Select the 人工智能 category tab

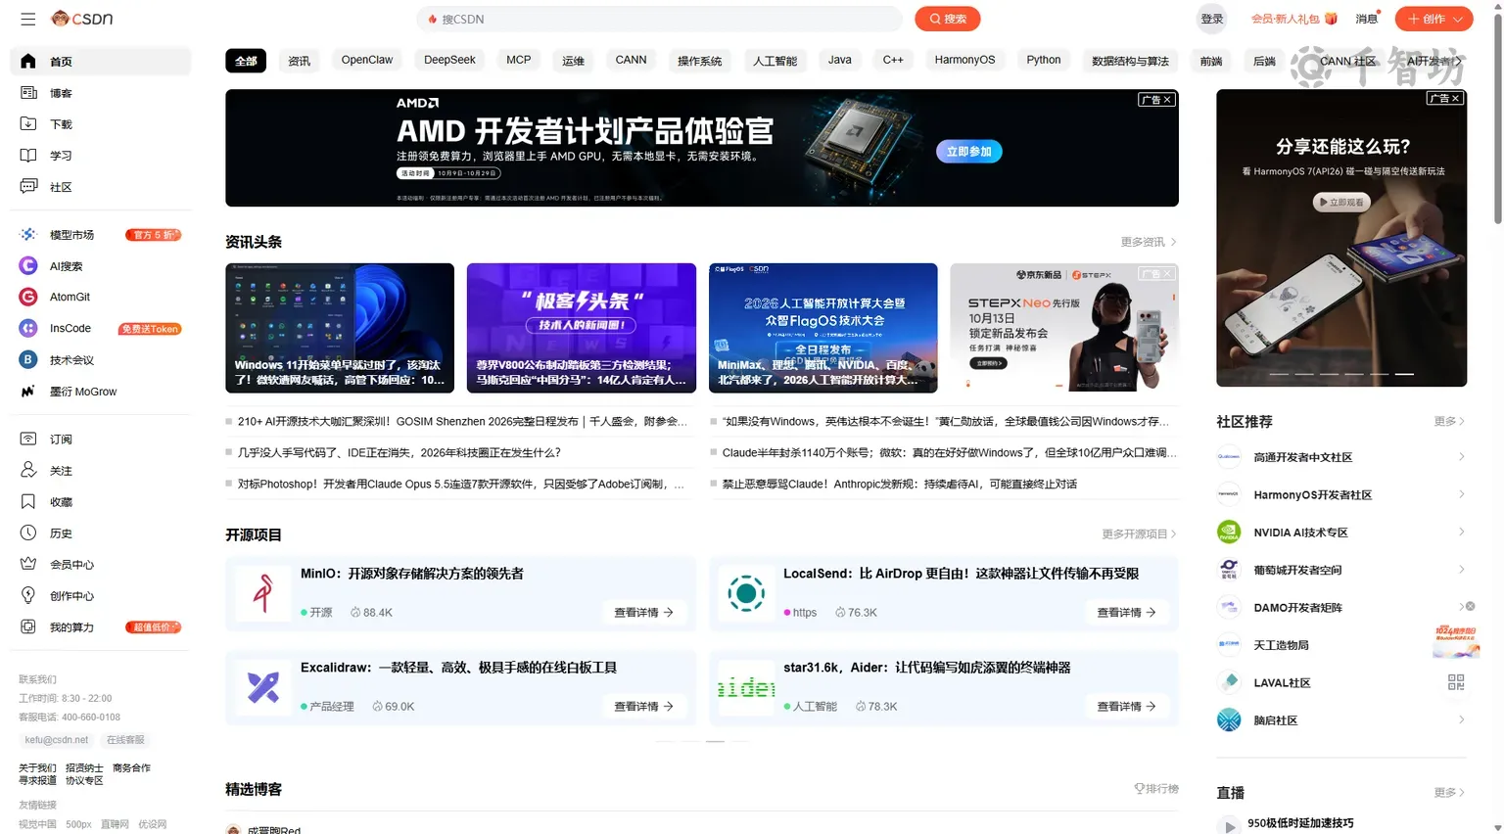tap(775, 61)
